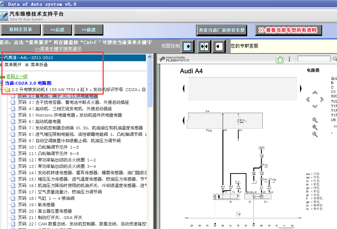Click the page icon beside 页码 19
Image resolution: width=337 pixels, height=229 pixels.
coord(13,205)
